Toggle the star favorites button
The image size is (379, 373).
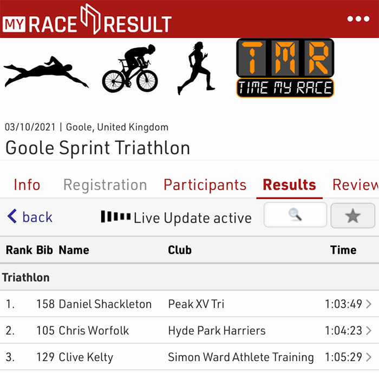[x=352, y=216]
